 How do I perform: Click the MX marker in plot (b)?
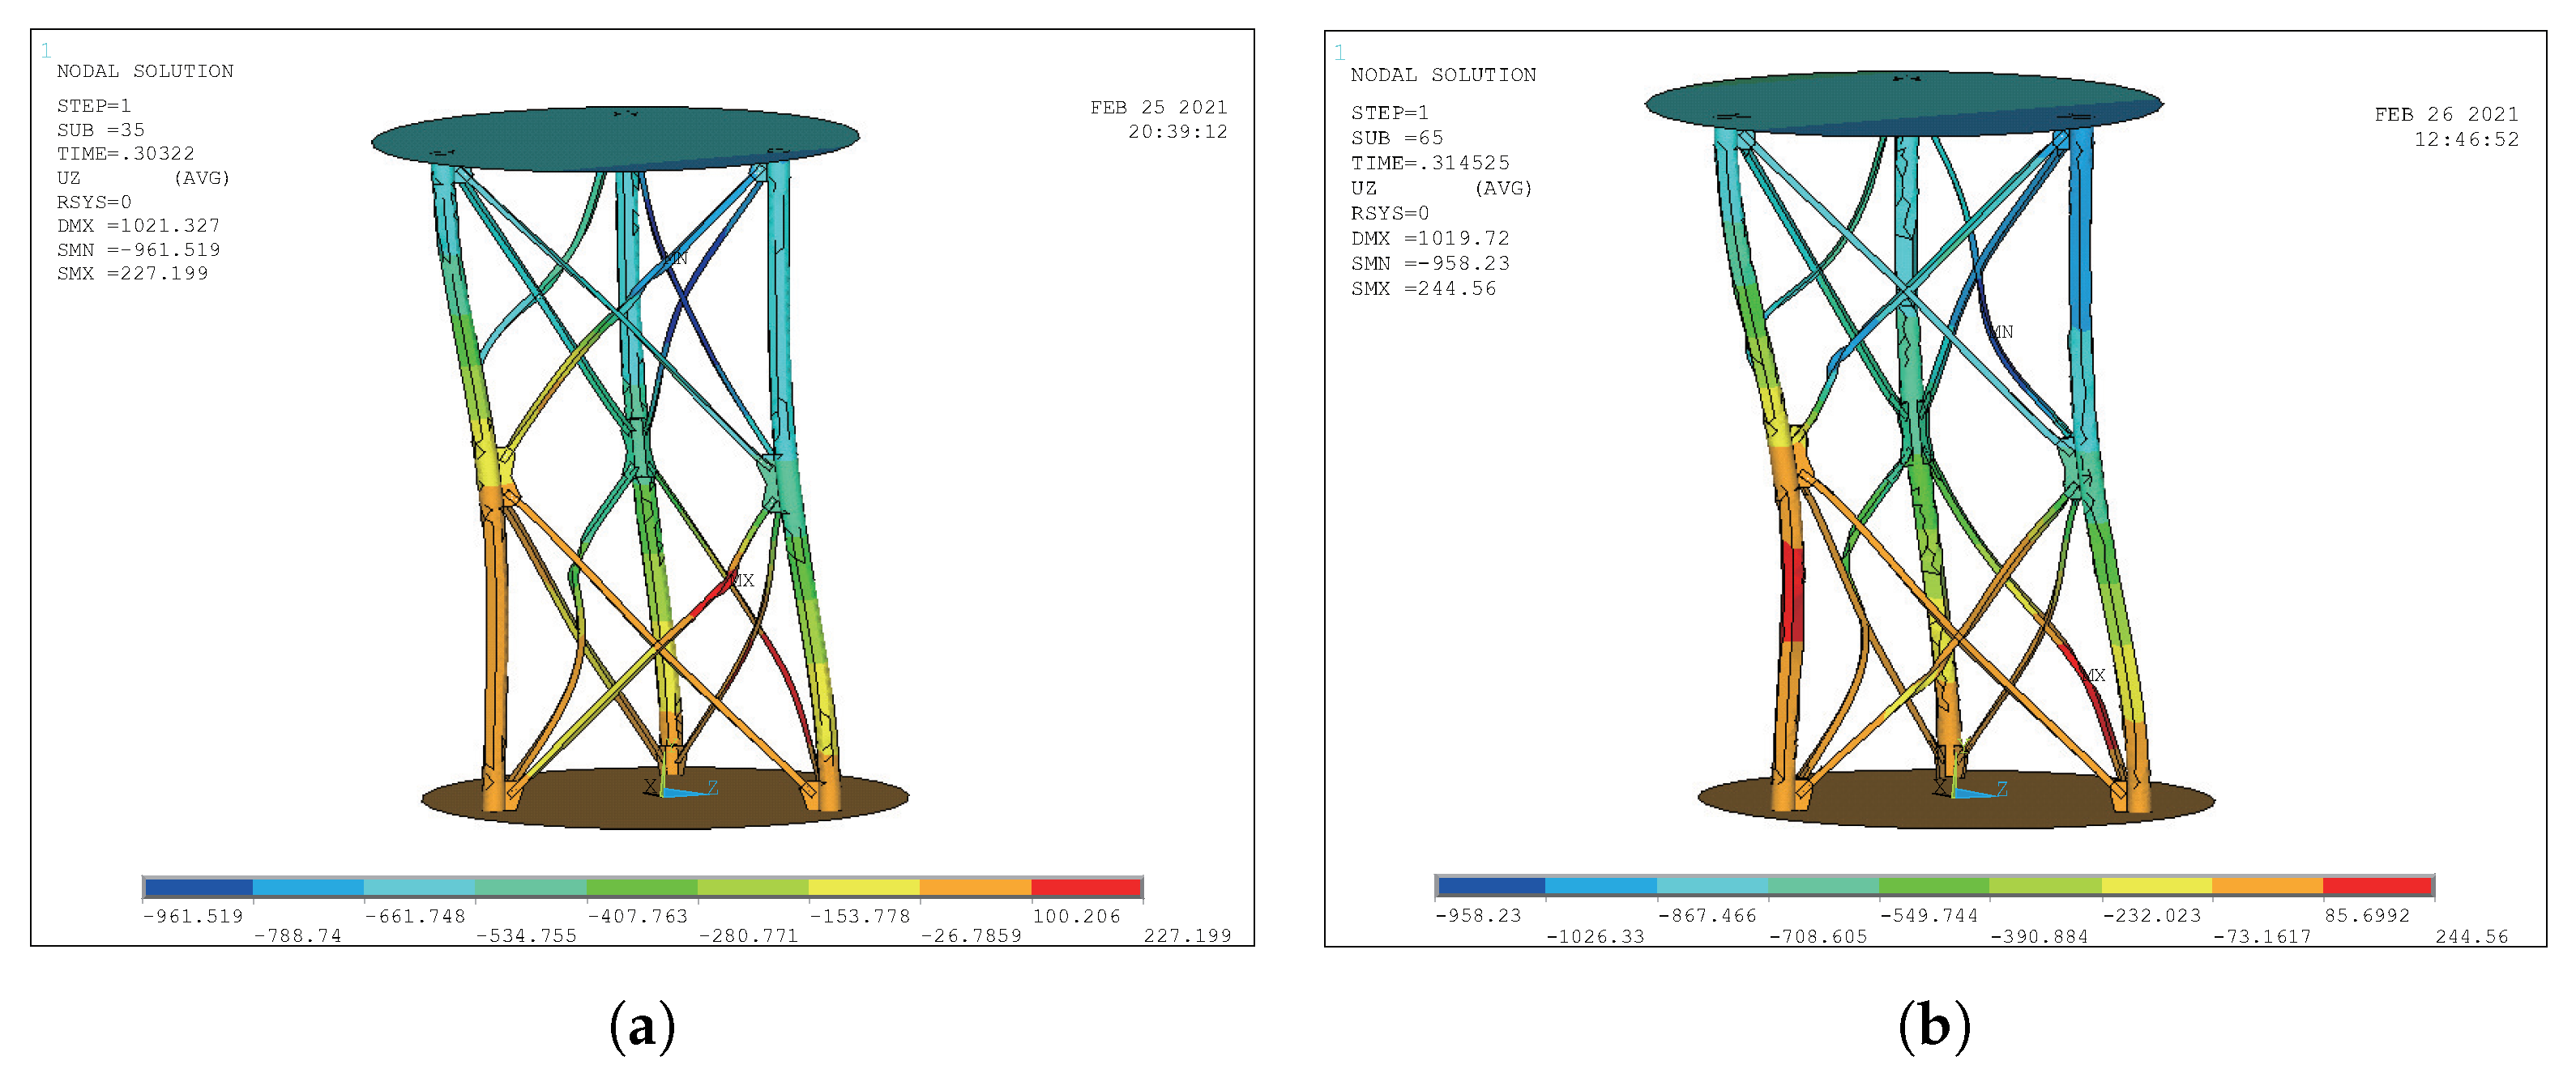point(2094,675)
